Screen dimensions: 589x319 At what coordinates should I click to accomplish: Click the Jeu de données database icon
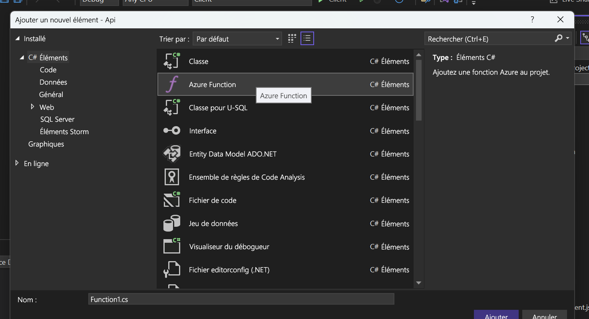click(x=172, y=223)
